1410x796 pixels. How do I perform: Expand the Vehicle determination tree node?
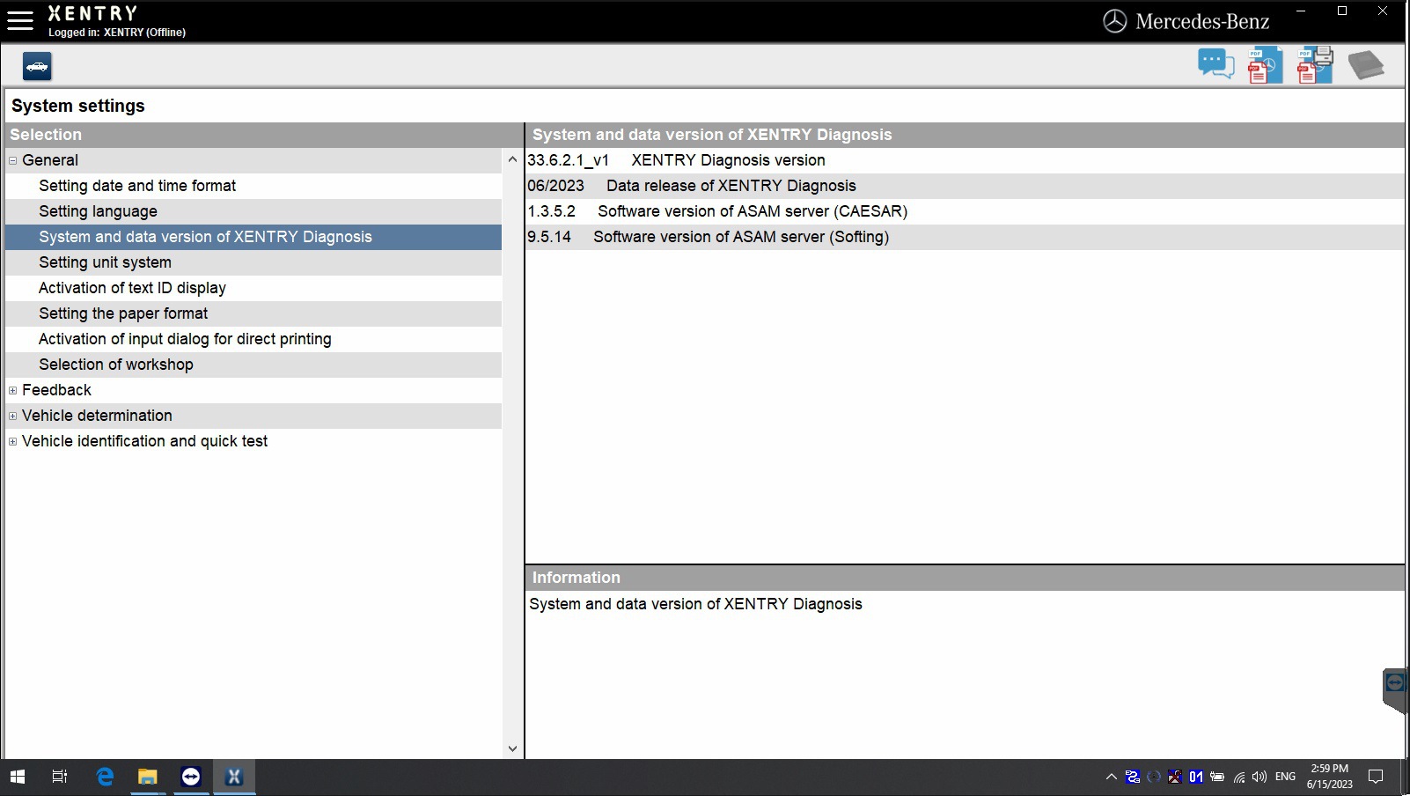(13, 416)
